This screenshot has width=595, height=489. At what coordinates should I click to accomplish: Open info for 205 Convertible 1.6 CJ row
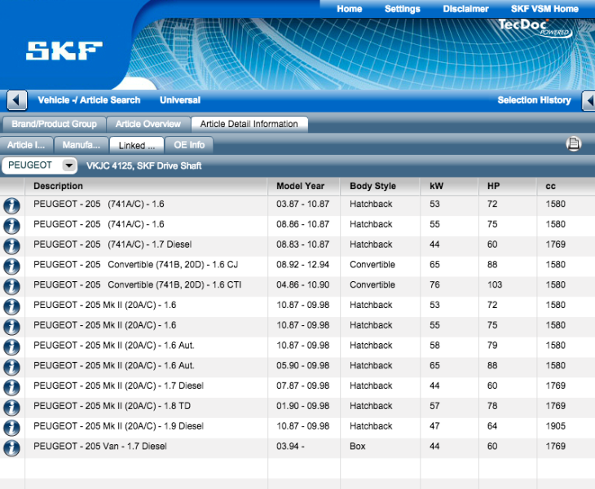11,267
